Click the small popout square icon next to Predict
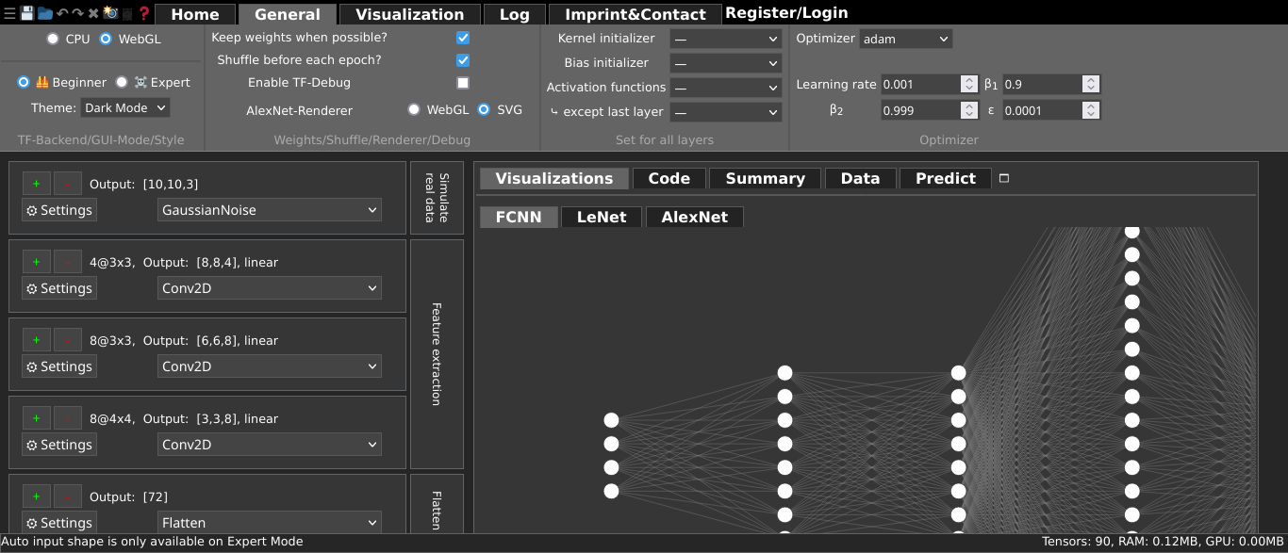Screen dimensions: 1288x553 (1004, 178)
